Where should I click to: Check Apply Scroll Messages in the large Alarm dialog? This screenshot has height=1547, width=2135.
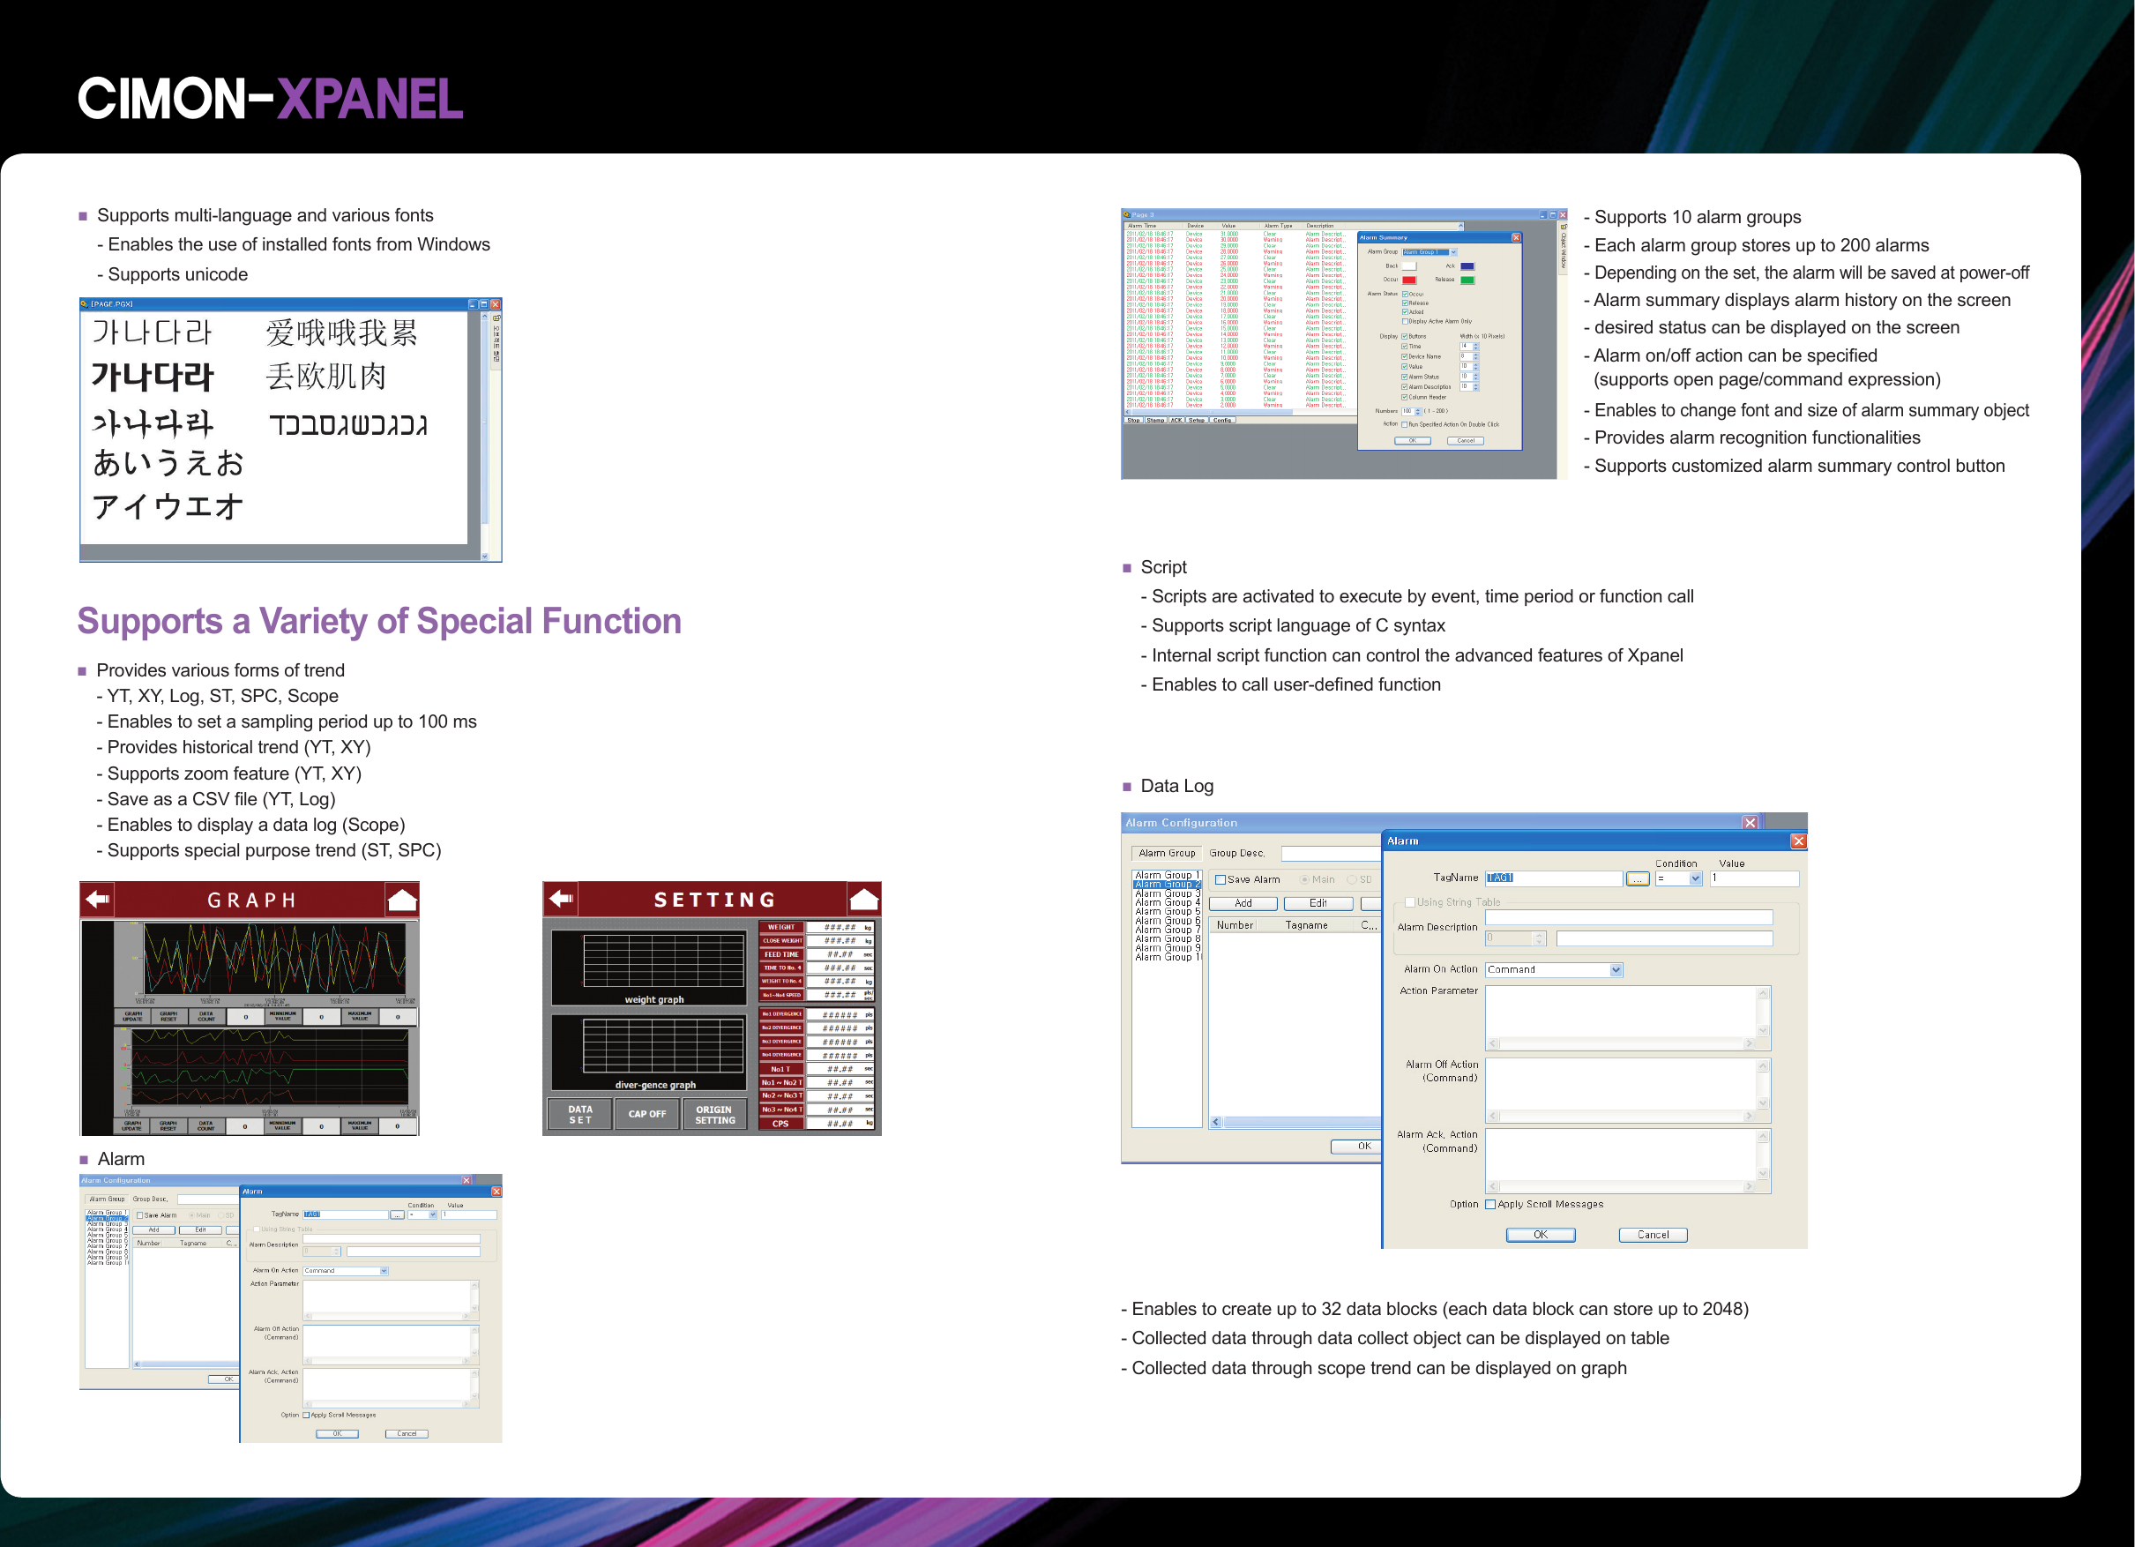pos(1490,1204)
